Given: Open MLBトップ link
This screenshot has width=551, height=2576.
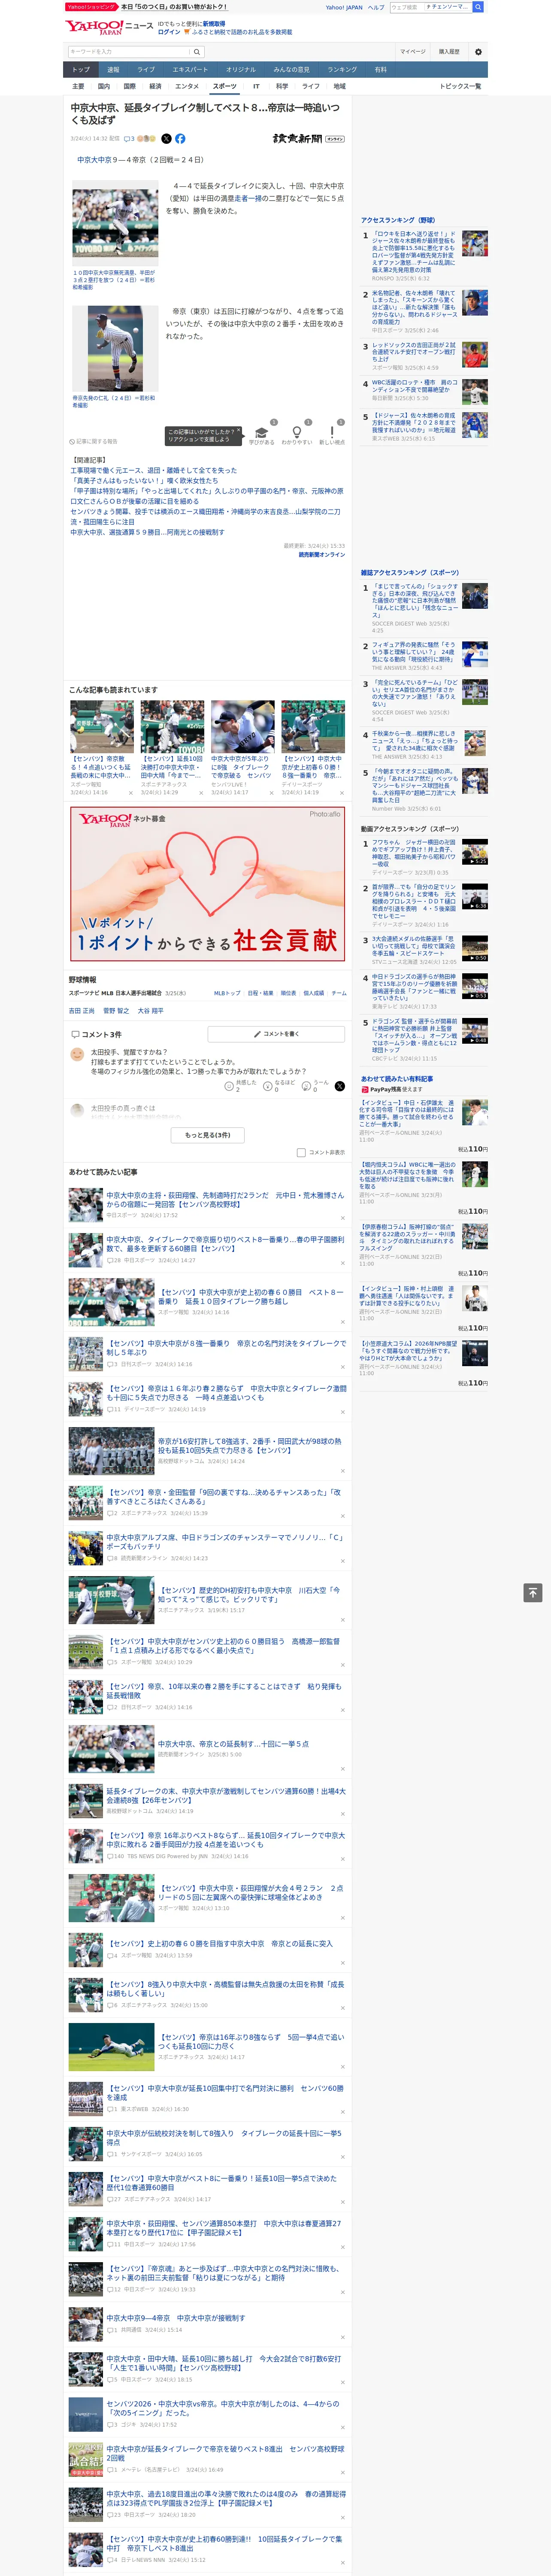Looking at the screenshot, I should pos(227,993).
